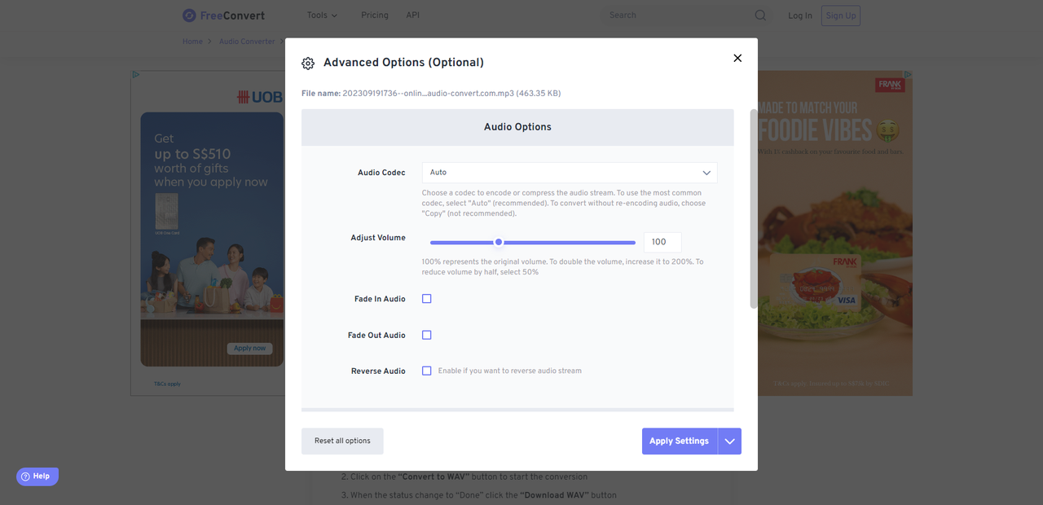Close the Advanced Options dialog
1043x505 pixels.
click(737, 58)
